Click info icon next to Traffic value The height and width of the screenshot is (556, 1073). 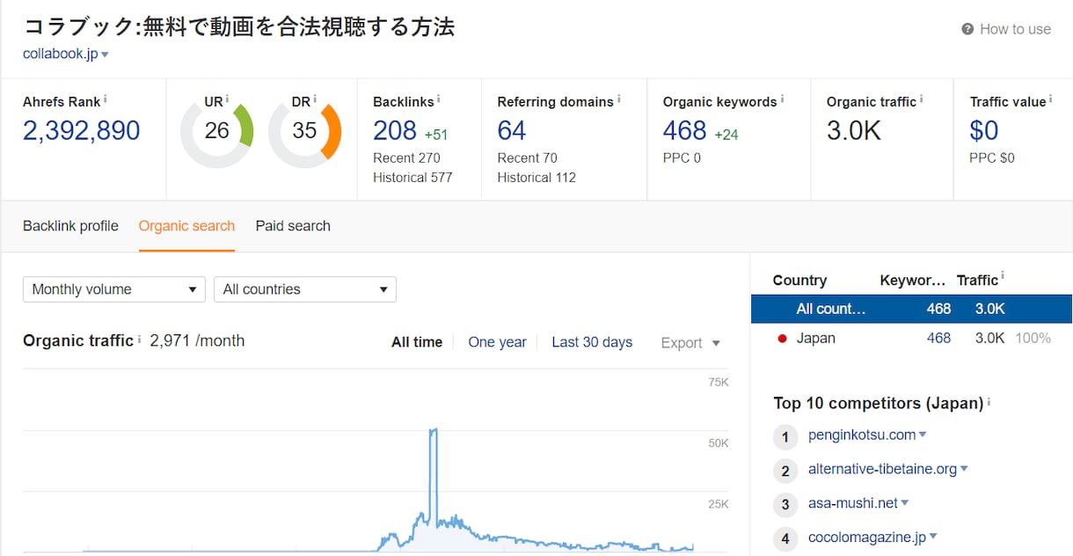1051,99
